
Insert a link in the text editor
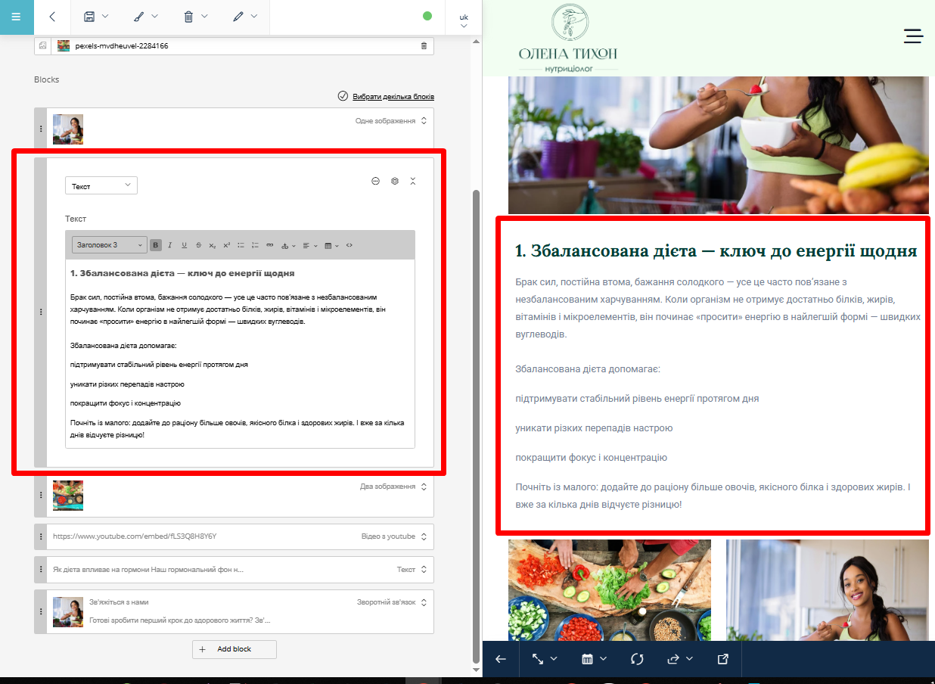(x=270, y=245)
